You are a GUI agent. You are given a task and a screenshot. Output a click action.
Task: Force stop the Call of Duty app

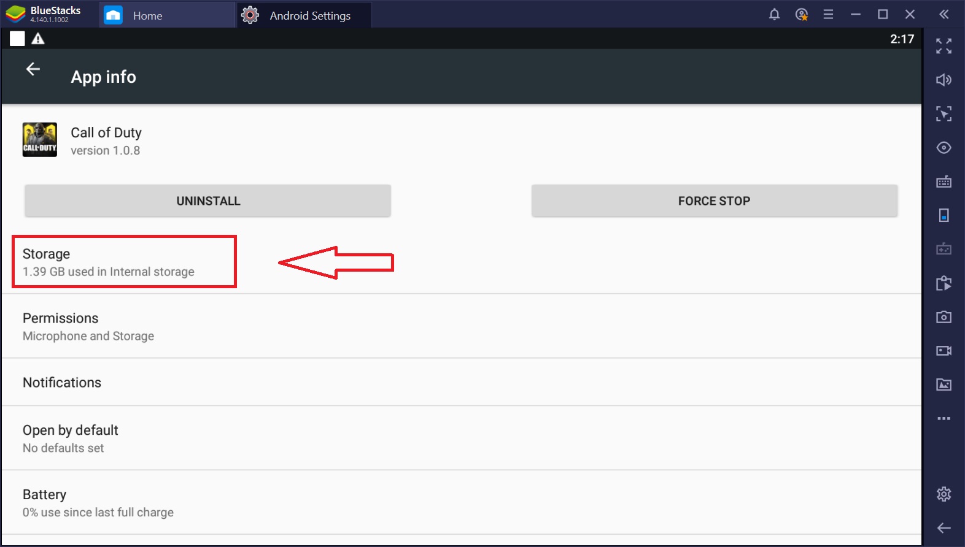pos(715,201)
